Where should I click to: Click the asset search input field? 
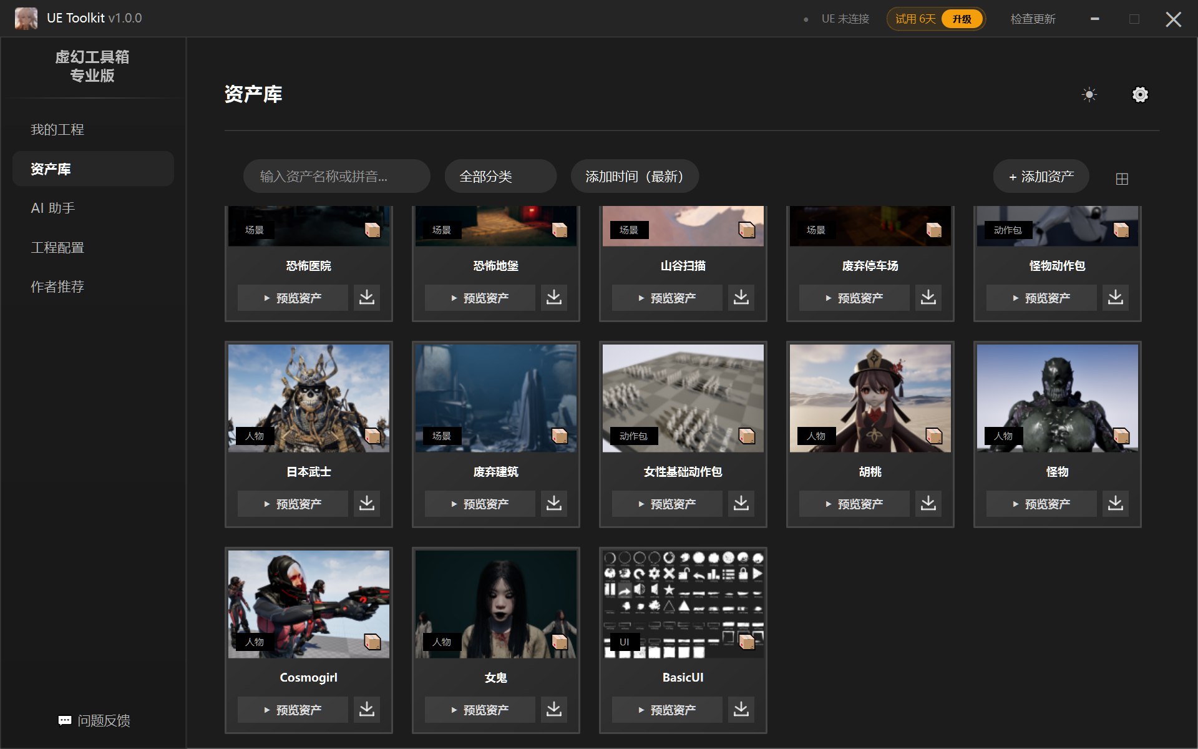(x=336, y=176)
